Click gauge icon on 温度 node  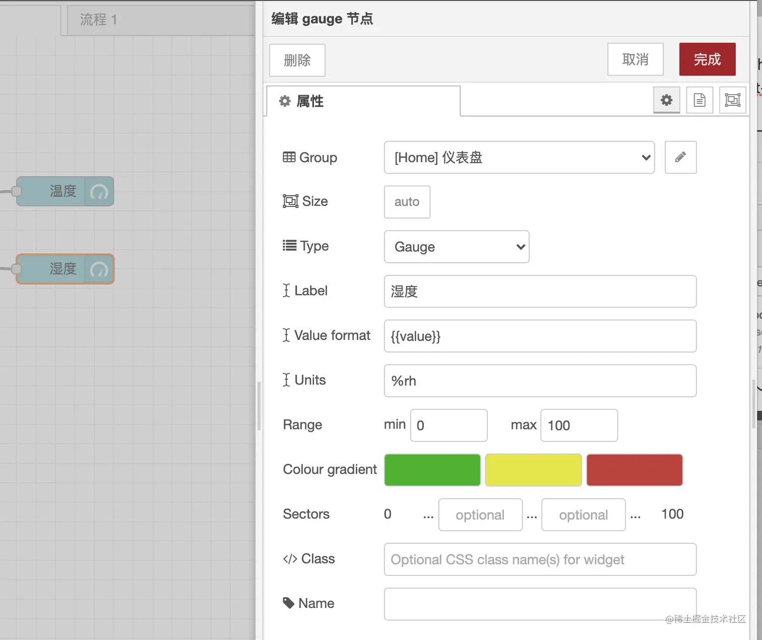(99, 191)
